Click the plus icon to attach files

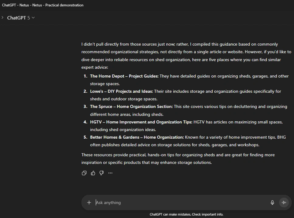(x=89, y=202)
